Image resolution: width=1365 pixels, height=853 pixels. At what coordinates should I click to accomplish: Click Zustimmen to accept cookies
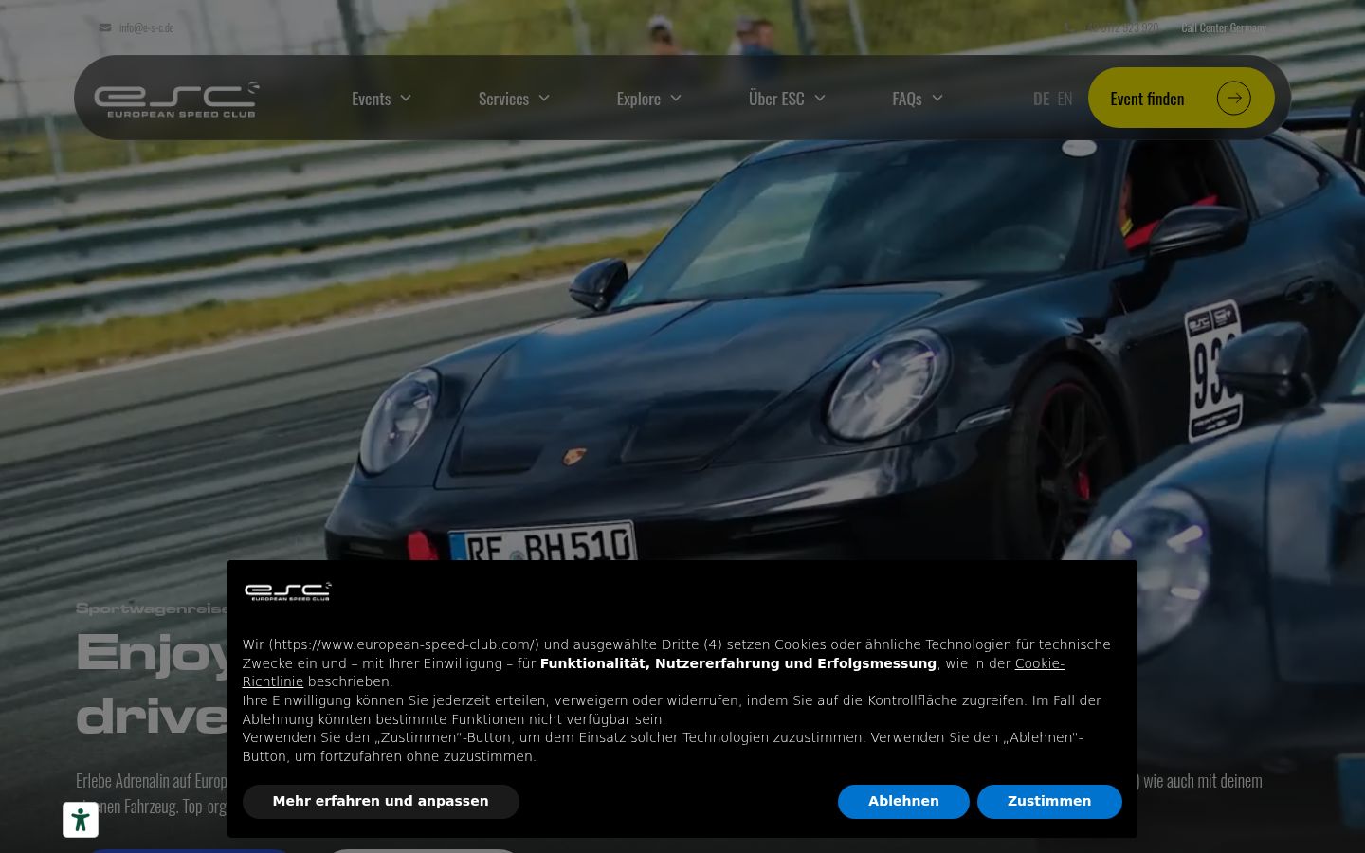[x=1049, y=802]
